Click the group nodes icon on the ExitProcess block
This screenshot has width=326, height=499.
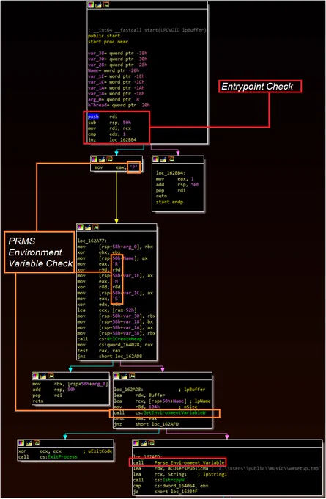[x=36, y=443]
